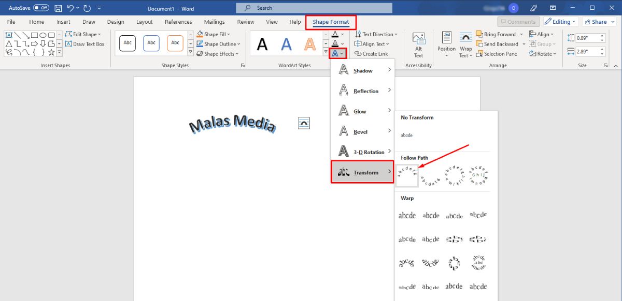
Task: Undo the last action
Action: [x=71, y=8]
